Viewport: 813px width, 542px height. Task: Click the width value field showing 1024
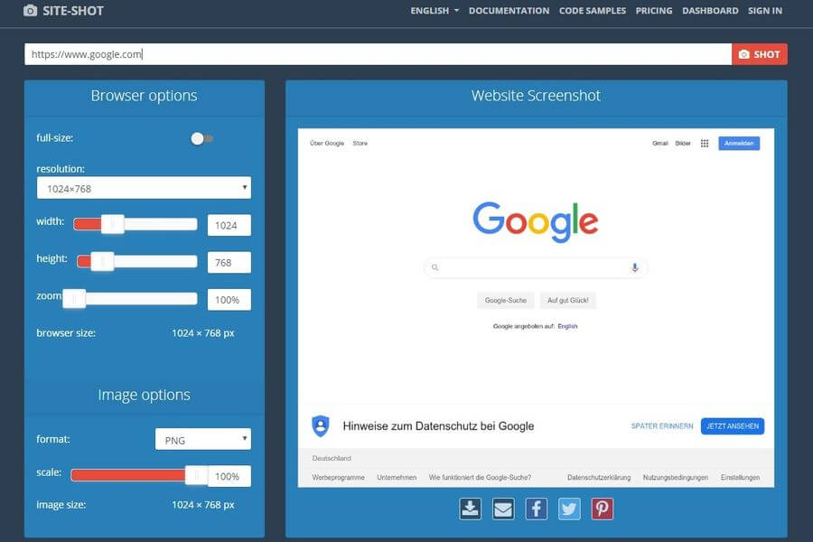[x=229, y=225]
